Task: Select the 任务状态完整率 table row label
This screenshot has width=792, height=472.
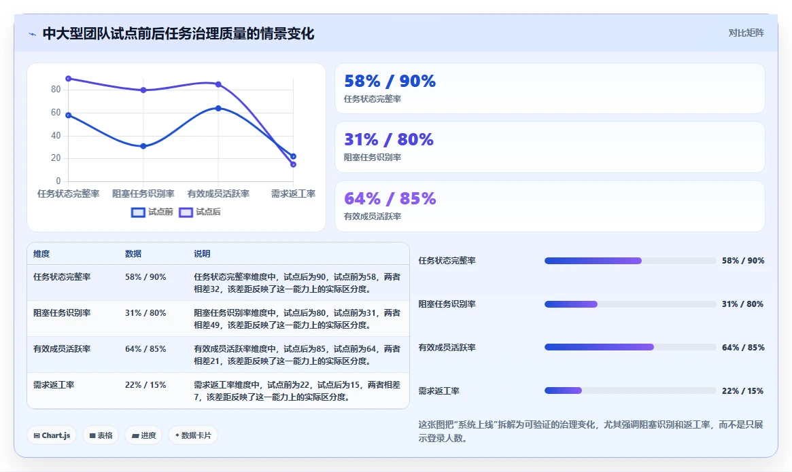Action: pos(62,277)
